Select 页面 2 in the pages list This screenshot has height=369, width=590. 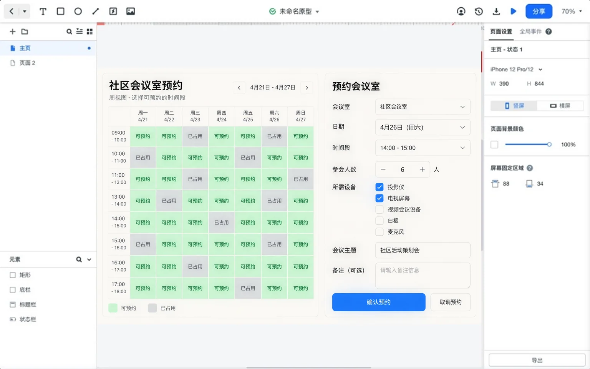pos(48,63)
